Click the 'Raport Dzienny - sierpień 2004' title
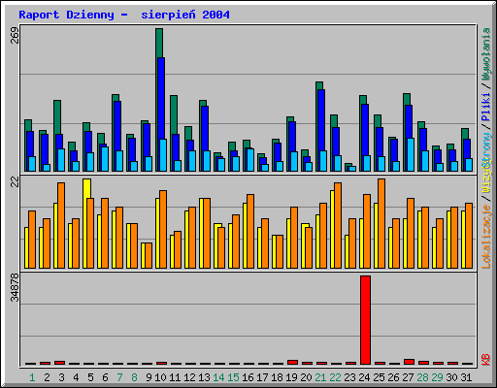497x388 pixels. [124, 15]
